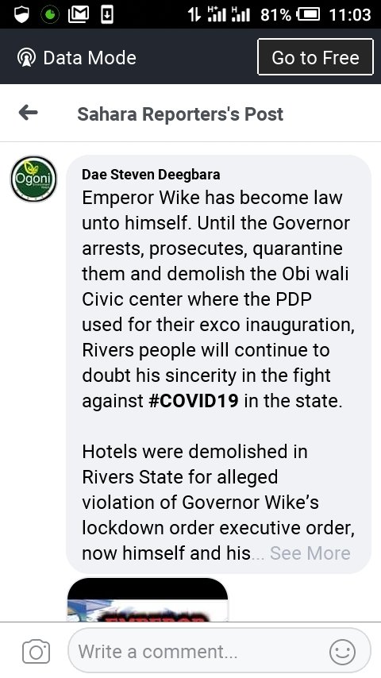Viewport: 381px width, 678px height.
Task: Tap the download notification icon
Action: [x=107, y=15]
